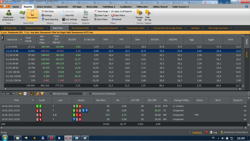Screen dimensions: 250x141
Task: Refresh the report
Action: [116, 19]
